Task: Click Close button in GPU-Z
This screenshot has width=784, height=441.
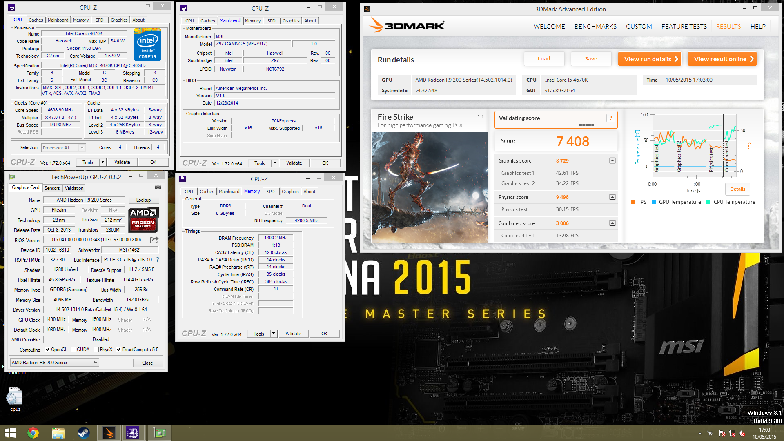Action: coord(147,363)
